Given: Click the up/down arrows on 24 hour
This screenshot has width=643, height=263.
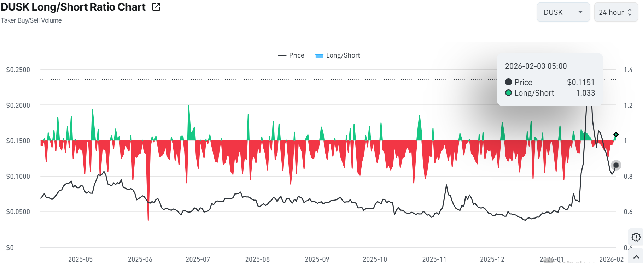Looking at the screenshot, I should (630, 12).
